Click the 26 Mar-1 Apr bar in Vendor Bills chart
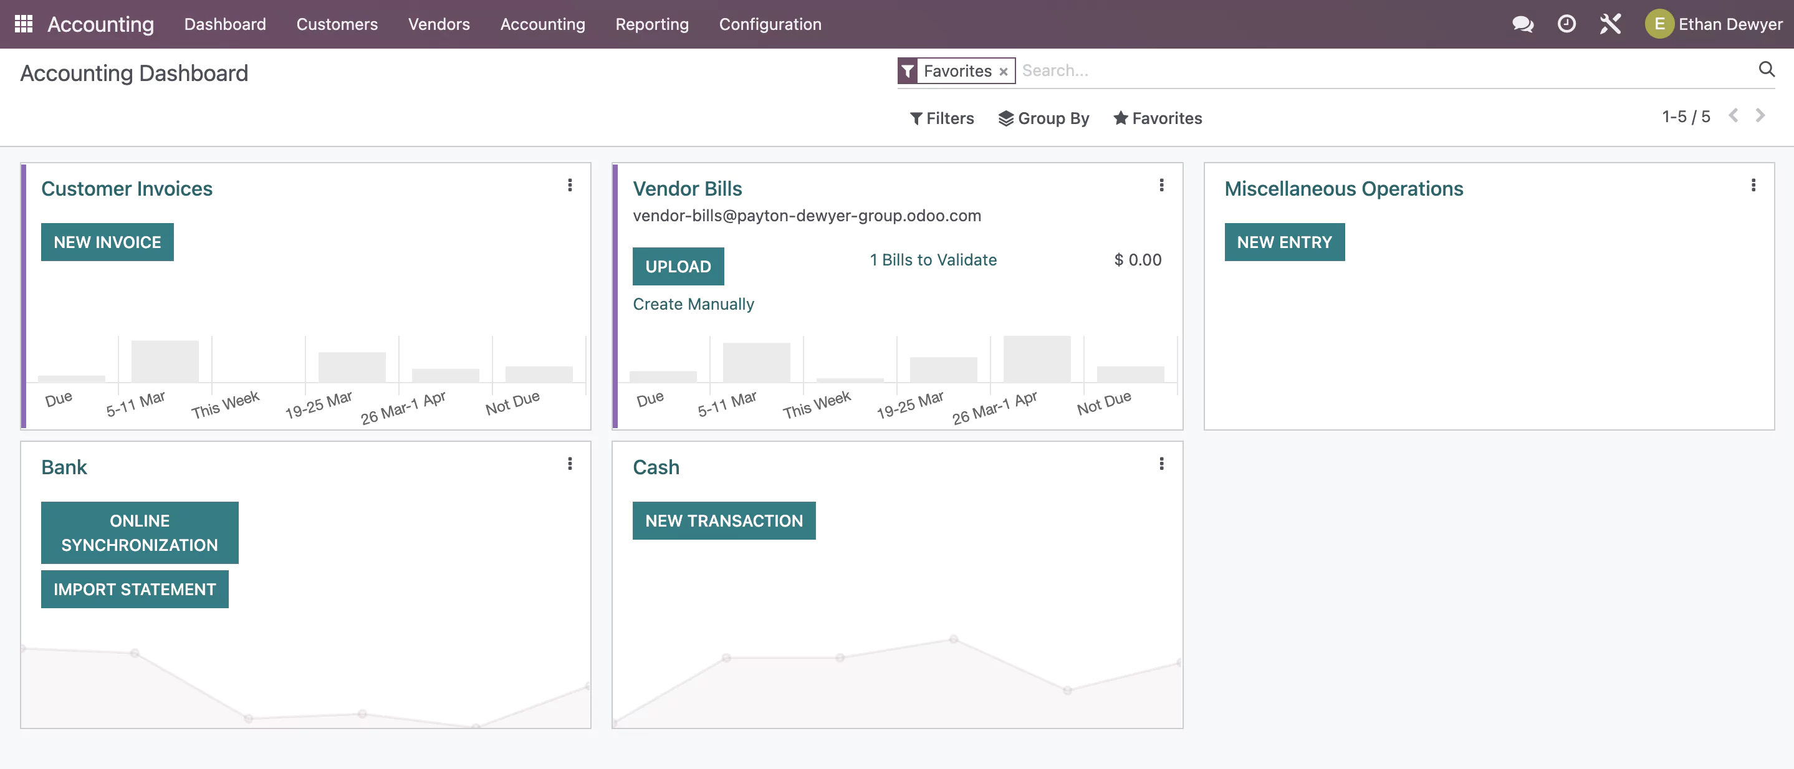1794x769 pixels. click(1036, 359)
